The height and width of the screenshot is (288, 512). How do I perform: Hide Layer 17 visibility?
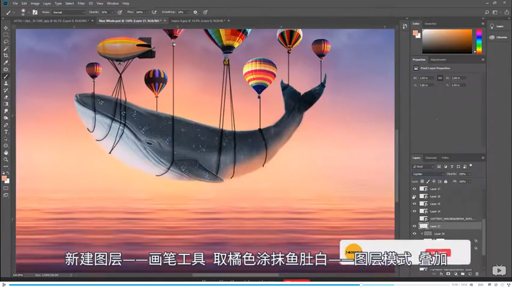pos(414,189)
